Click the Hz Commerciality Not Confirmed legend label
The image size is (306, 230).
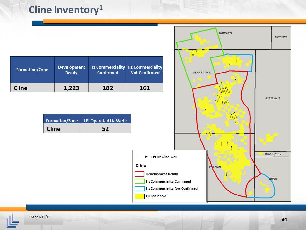[x=172, y=188]
